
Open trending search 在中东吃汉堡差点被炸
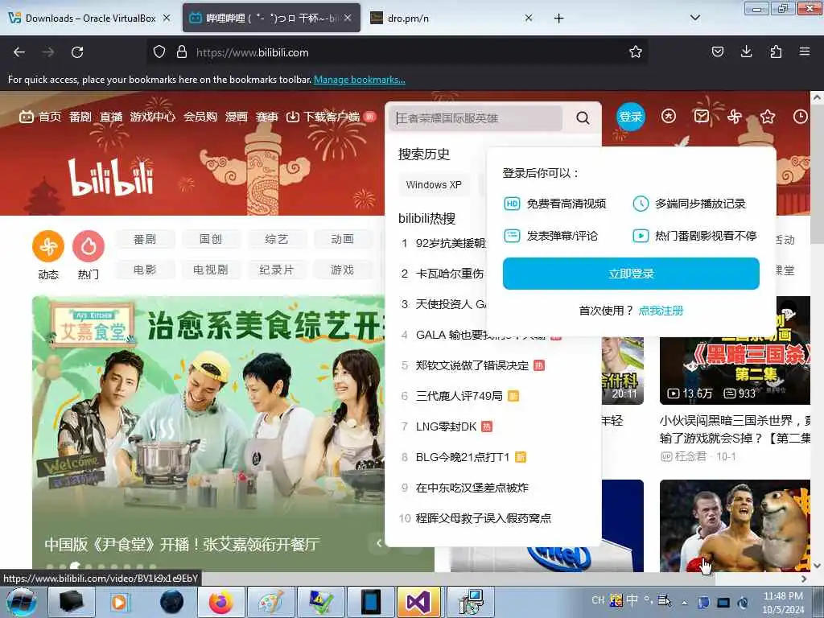[472, 487]
